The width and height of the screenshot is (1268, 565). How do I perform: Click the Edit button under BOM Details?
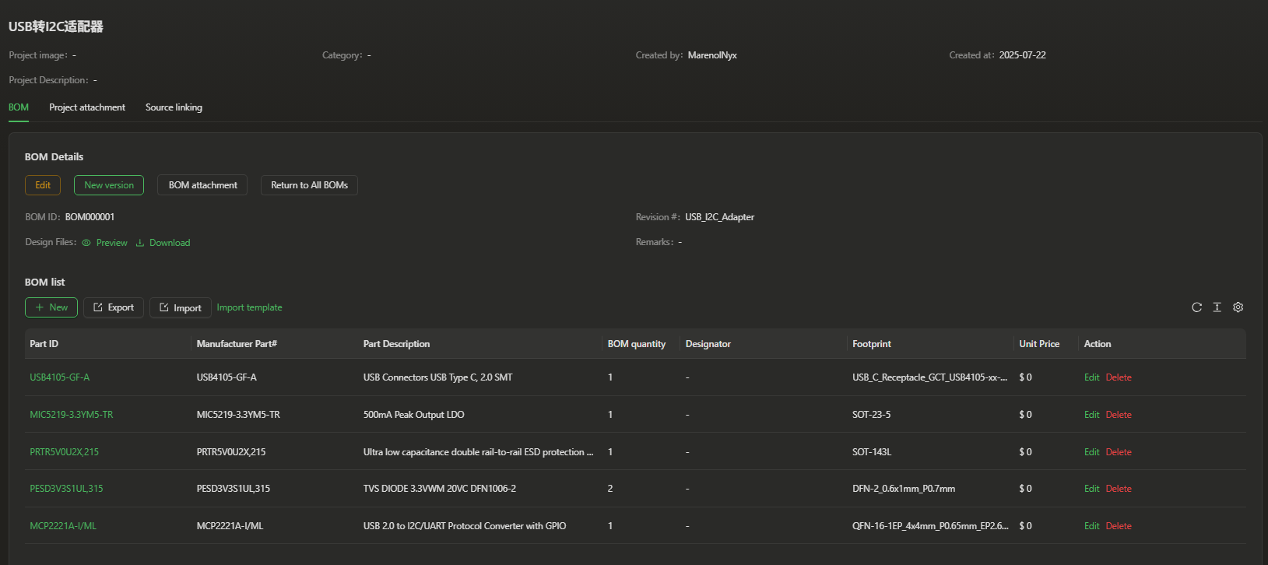pyautogui.click(x=43, y=185)
